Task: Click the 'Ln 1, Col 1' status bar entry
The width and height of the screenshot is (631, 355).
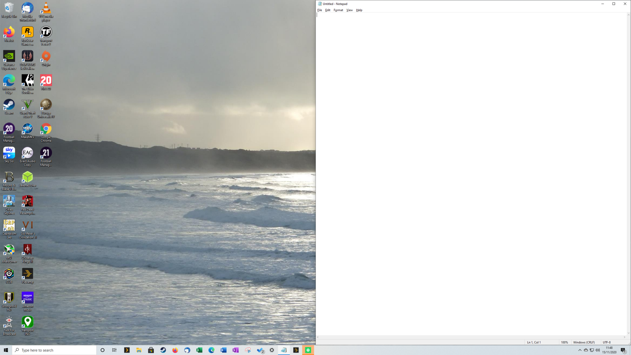Action: coord(534,342)
